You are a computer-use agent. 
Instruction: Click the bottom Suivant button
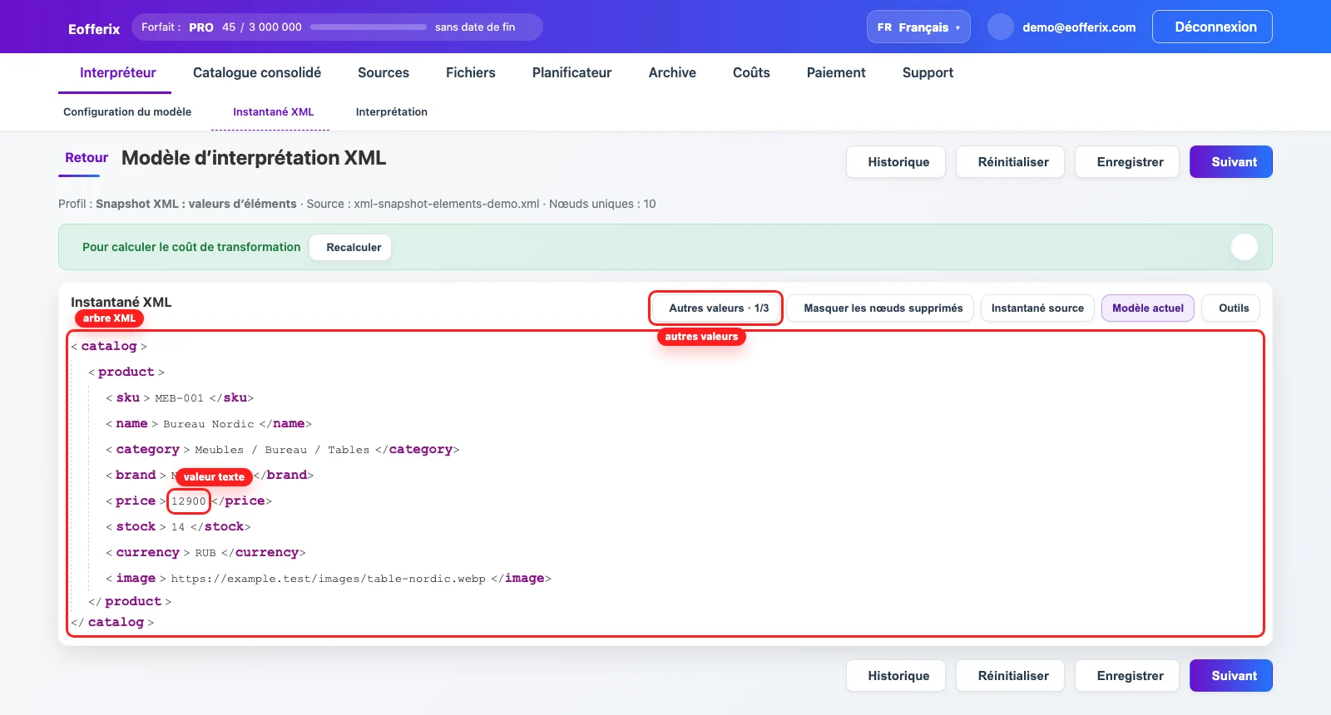click(x=1231, y=676)
